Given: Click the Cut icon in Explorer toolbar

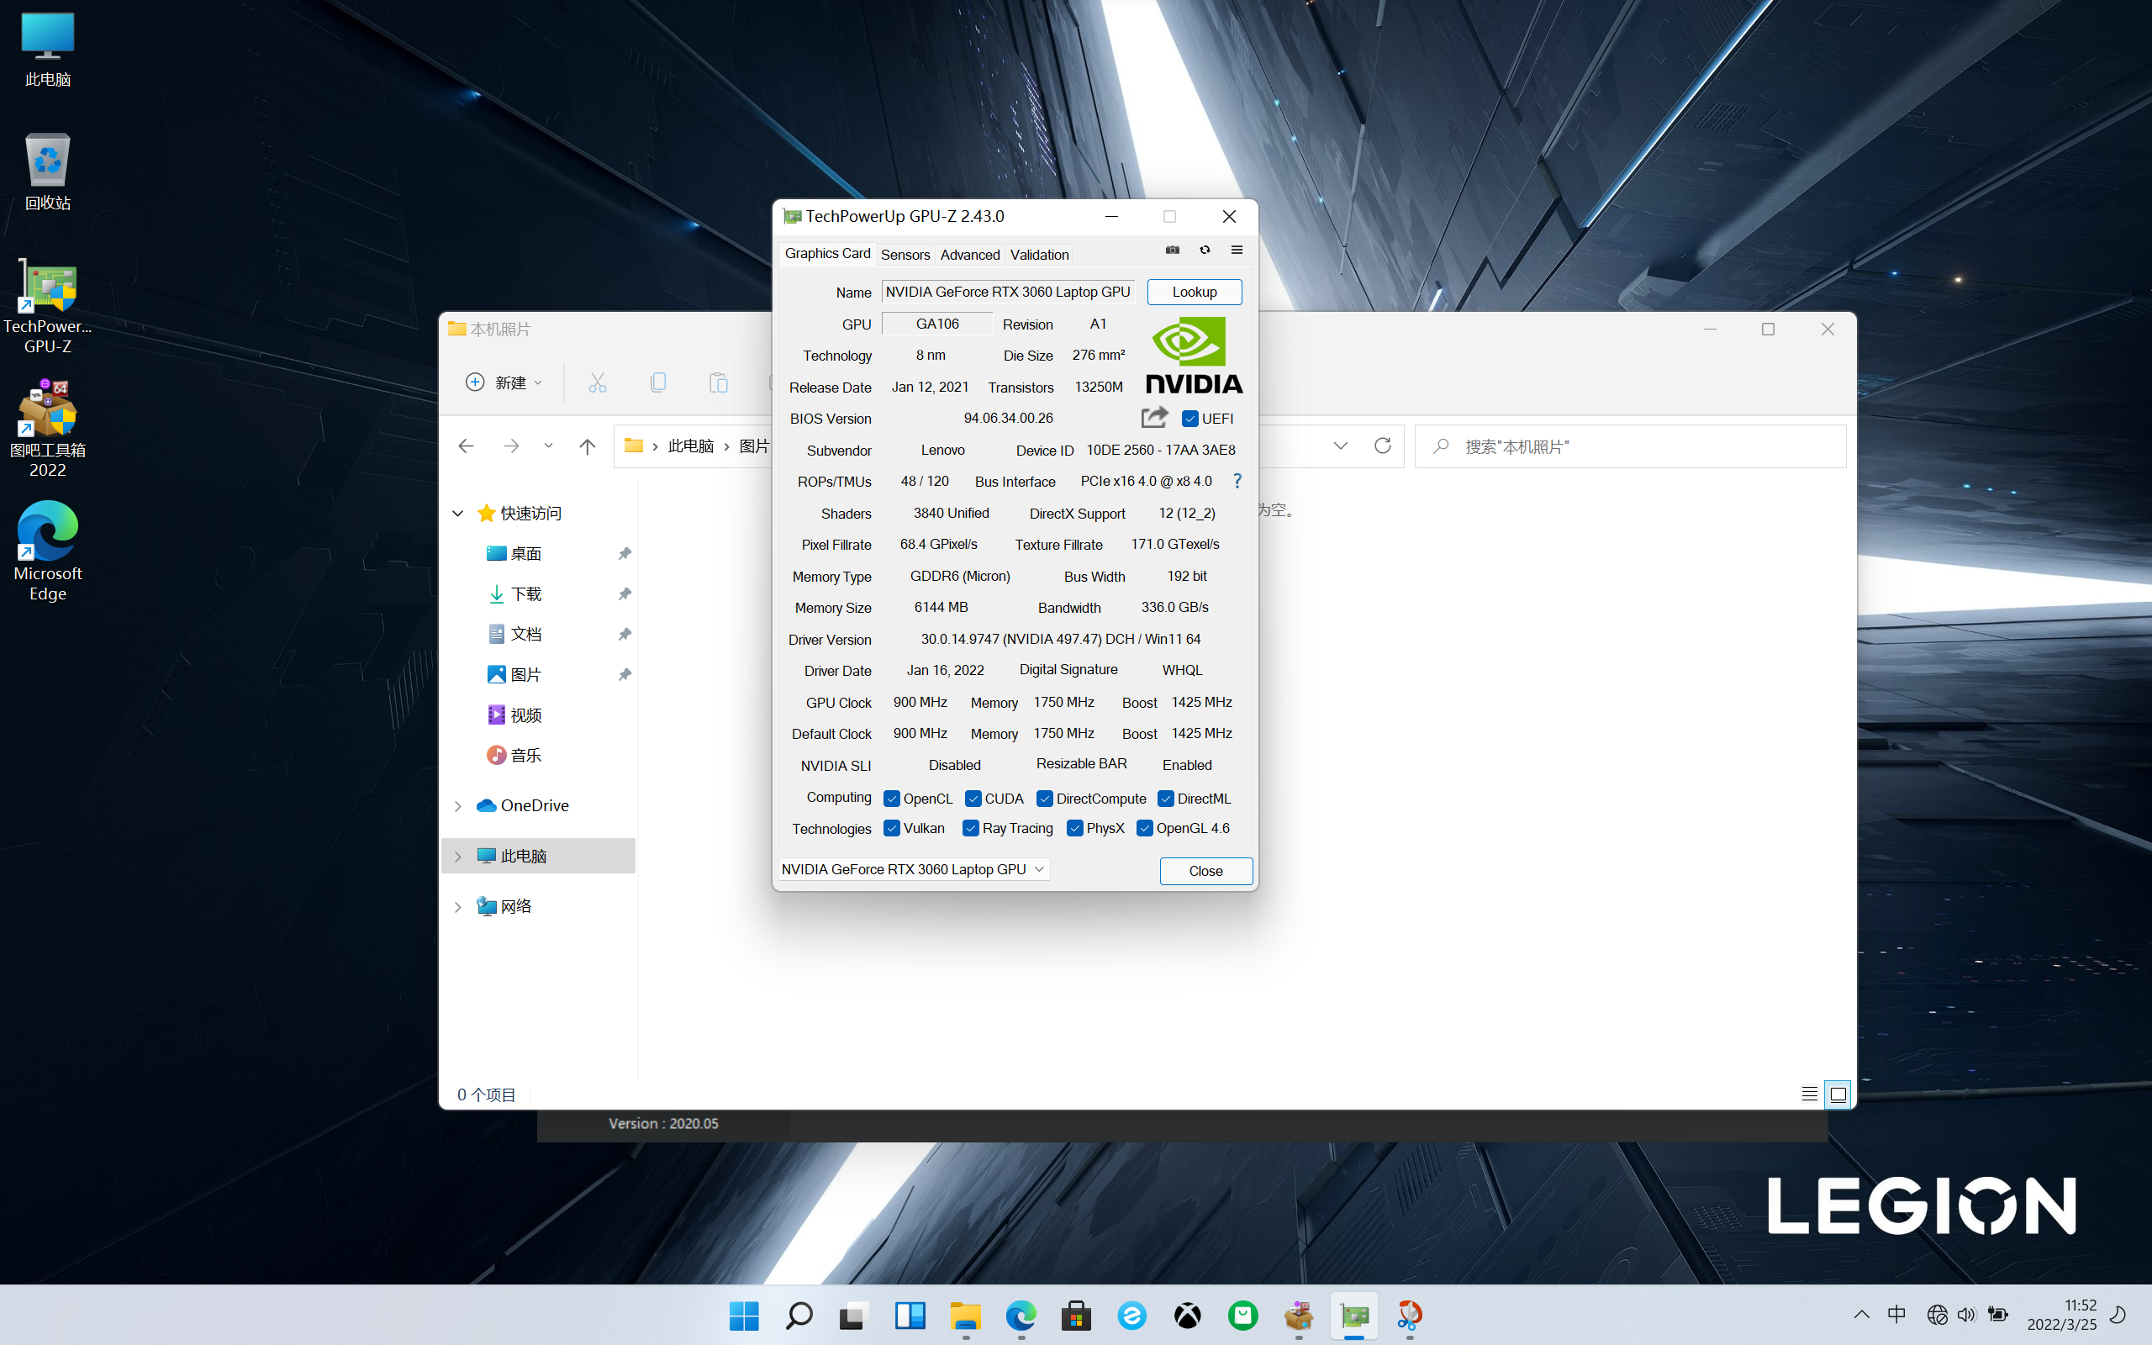Looking at the screenshot, I should pos(597,382).
